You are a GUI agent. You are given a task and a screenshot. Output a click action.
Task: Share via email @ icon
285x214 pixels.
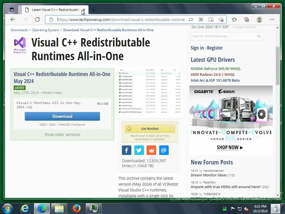164,150
